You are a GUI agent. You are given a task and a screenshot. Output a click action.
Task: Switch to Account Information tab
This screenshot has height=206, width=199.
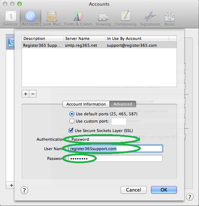coord(86,104)
